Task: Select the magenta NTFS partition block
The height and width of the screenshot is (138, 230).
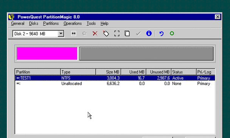Action: [47, 53]
